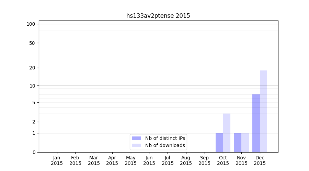This screenshot has height=171, width=309.
Task: Click the 'Jan 2015' x-axis label
Action: (x=57, y=160)
